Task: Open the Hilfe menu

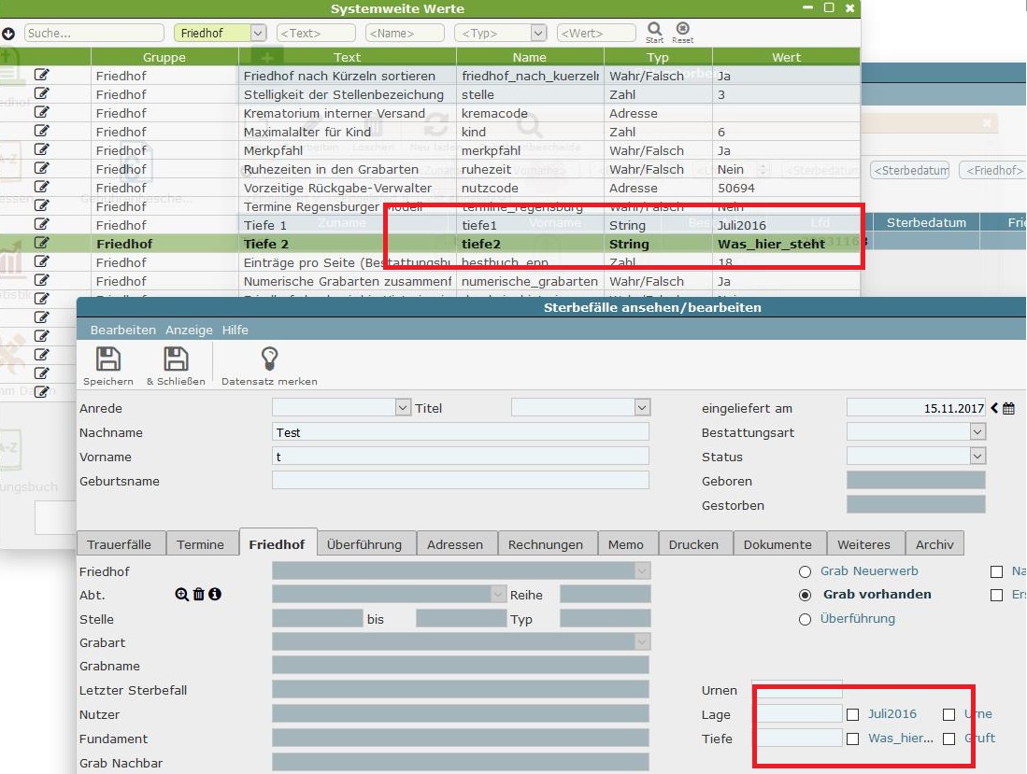Action: point(235,330)
